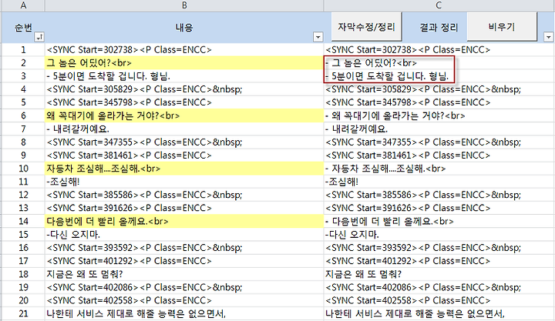555x321 pixels.
Task: Select column C cell with SYNC Start=385586
Action: coord(439,195)
